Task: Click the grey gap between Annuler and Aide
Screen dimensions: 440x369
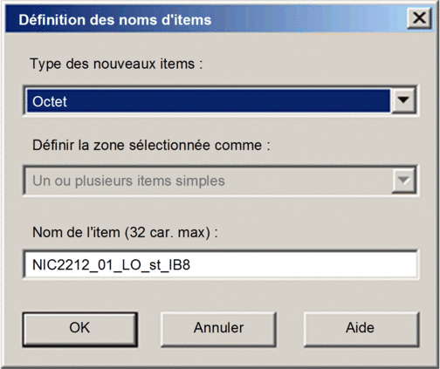Action: (x=290, y=329)
